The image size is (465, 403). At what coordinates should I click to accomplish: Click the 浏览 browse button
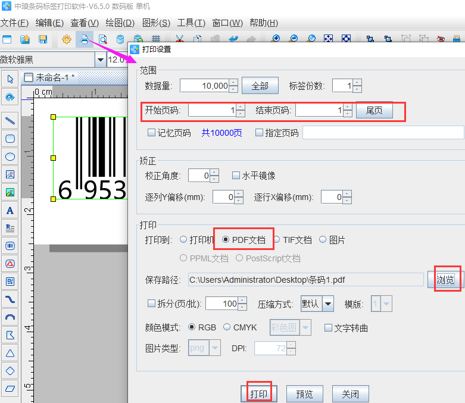[445, 279]
